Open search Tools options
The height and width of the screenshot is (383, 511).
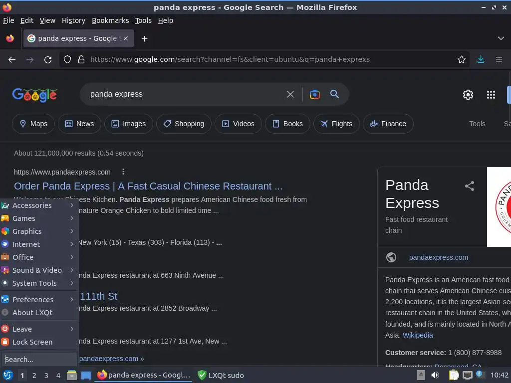477,124
